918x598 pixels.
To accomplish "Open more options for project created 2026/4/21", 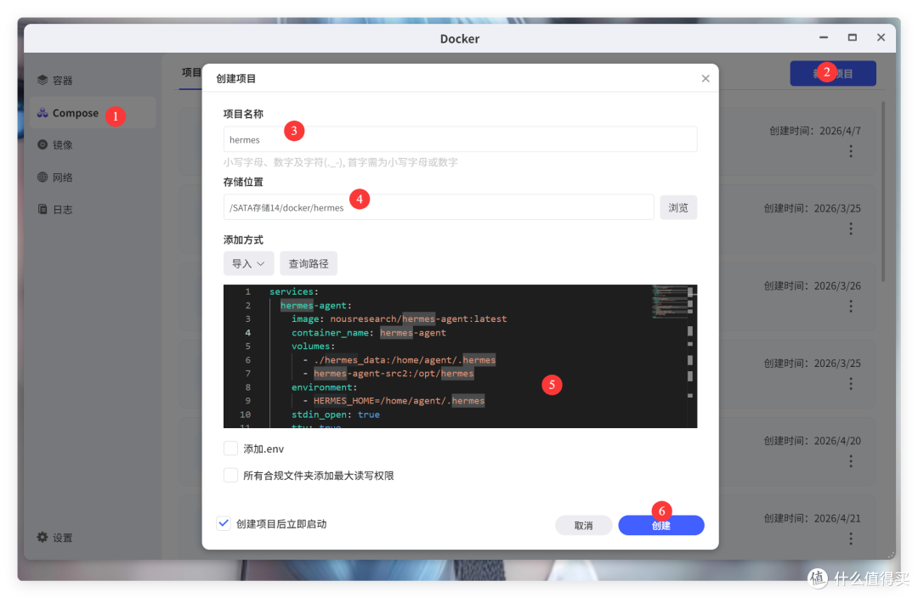I will click(x=851, y=539).
